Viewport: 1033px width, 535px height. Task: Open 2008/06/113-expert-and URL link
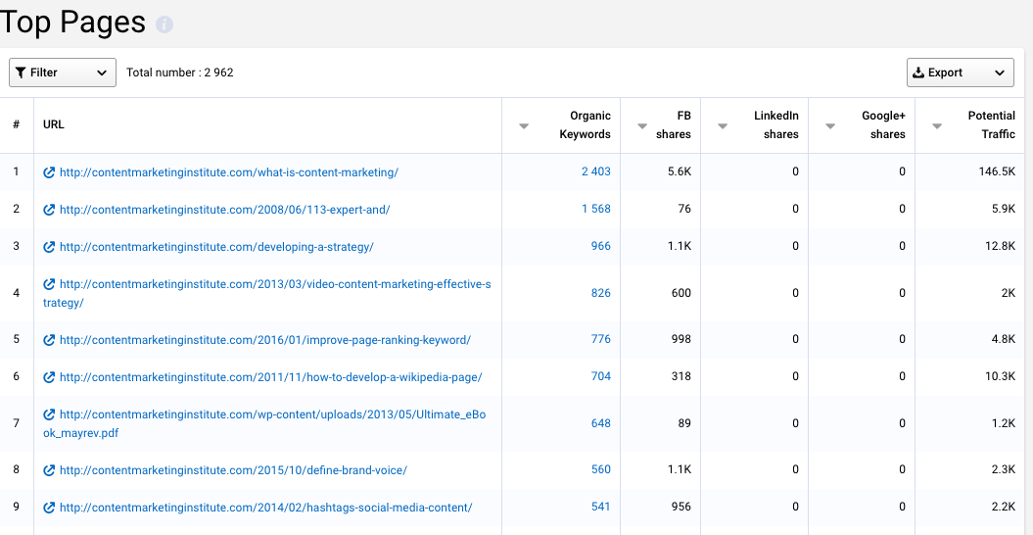pos(224,210)
